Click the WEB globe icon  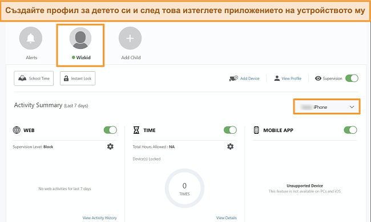pos(17,130)
